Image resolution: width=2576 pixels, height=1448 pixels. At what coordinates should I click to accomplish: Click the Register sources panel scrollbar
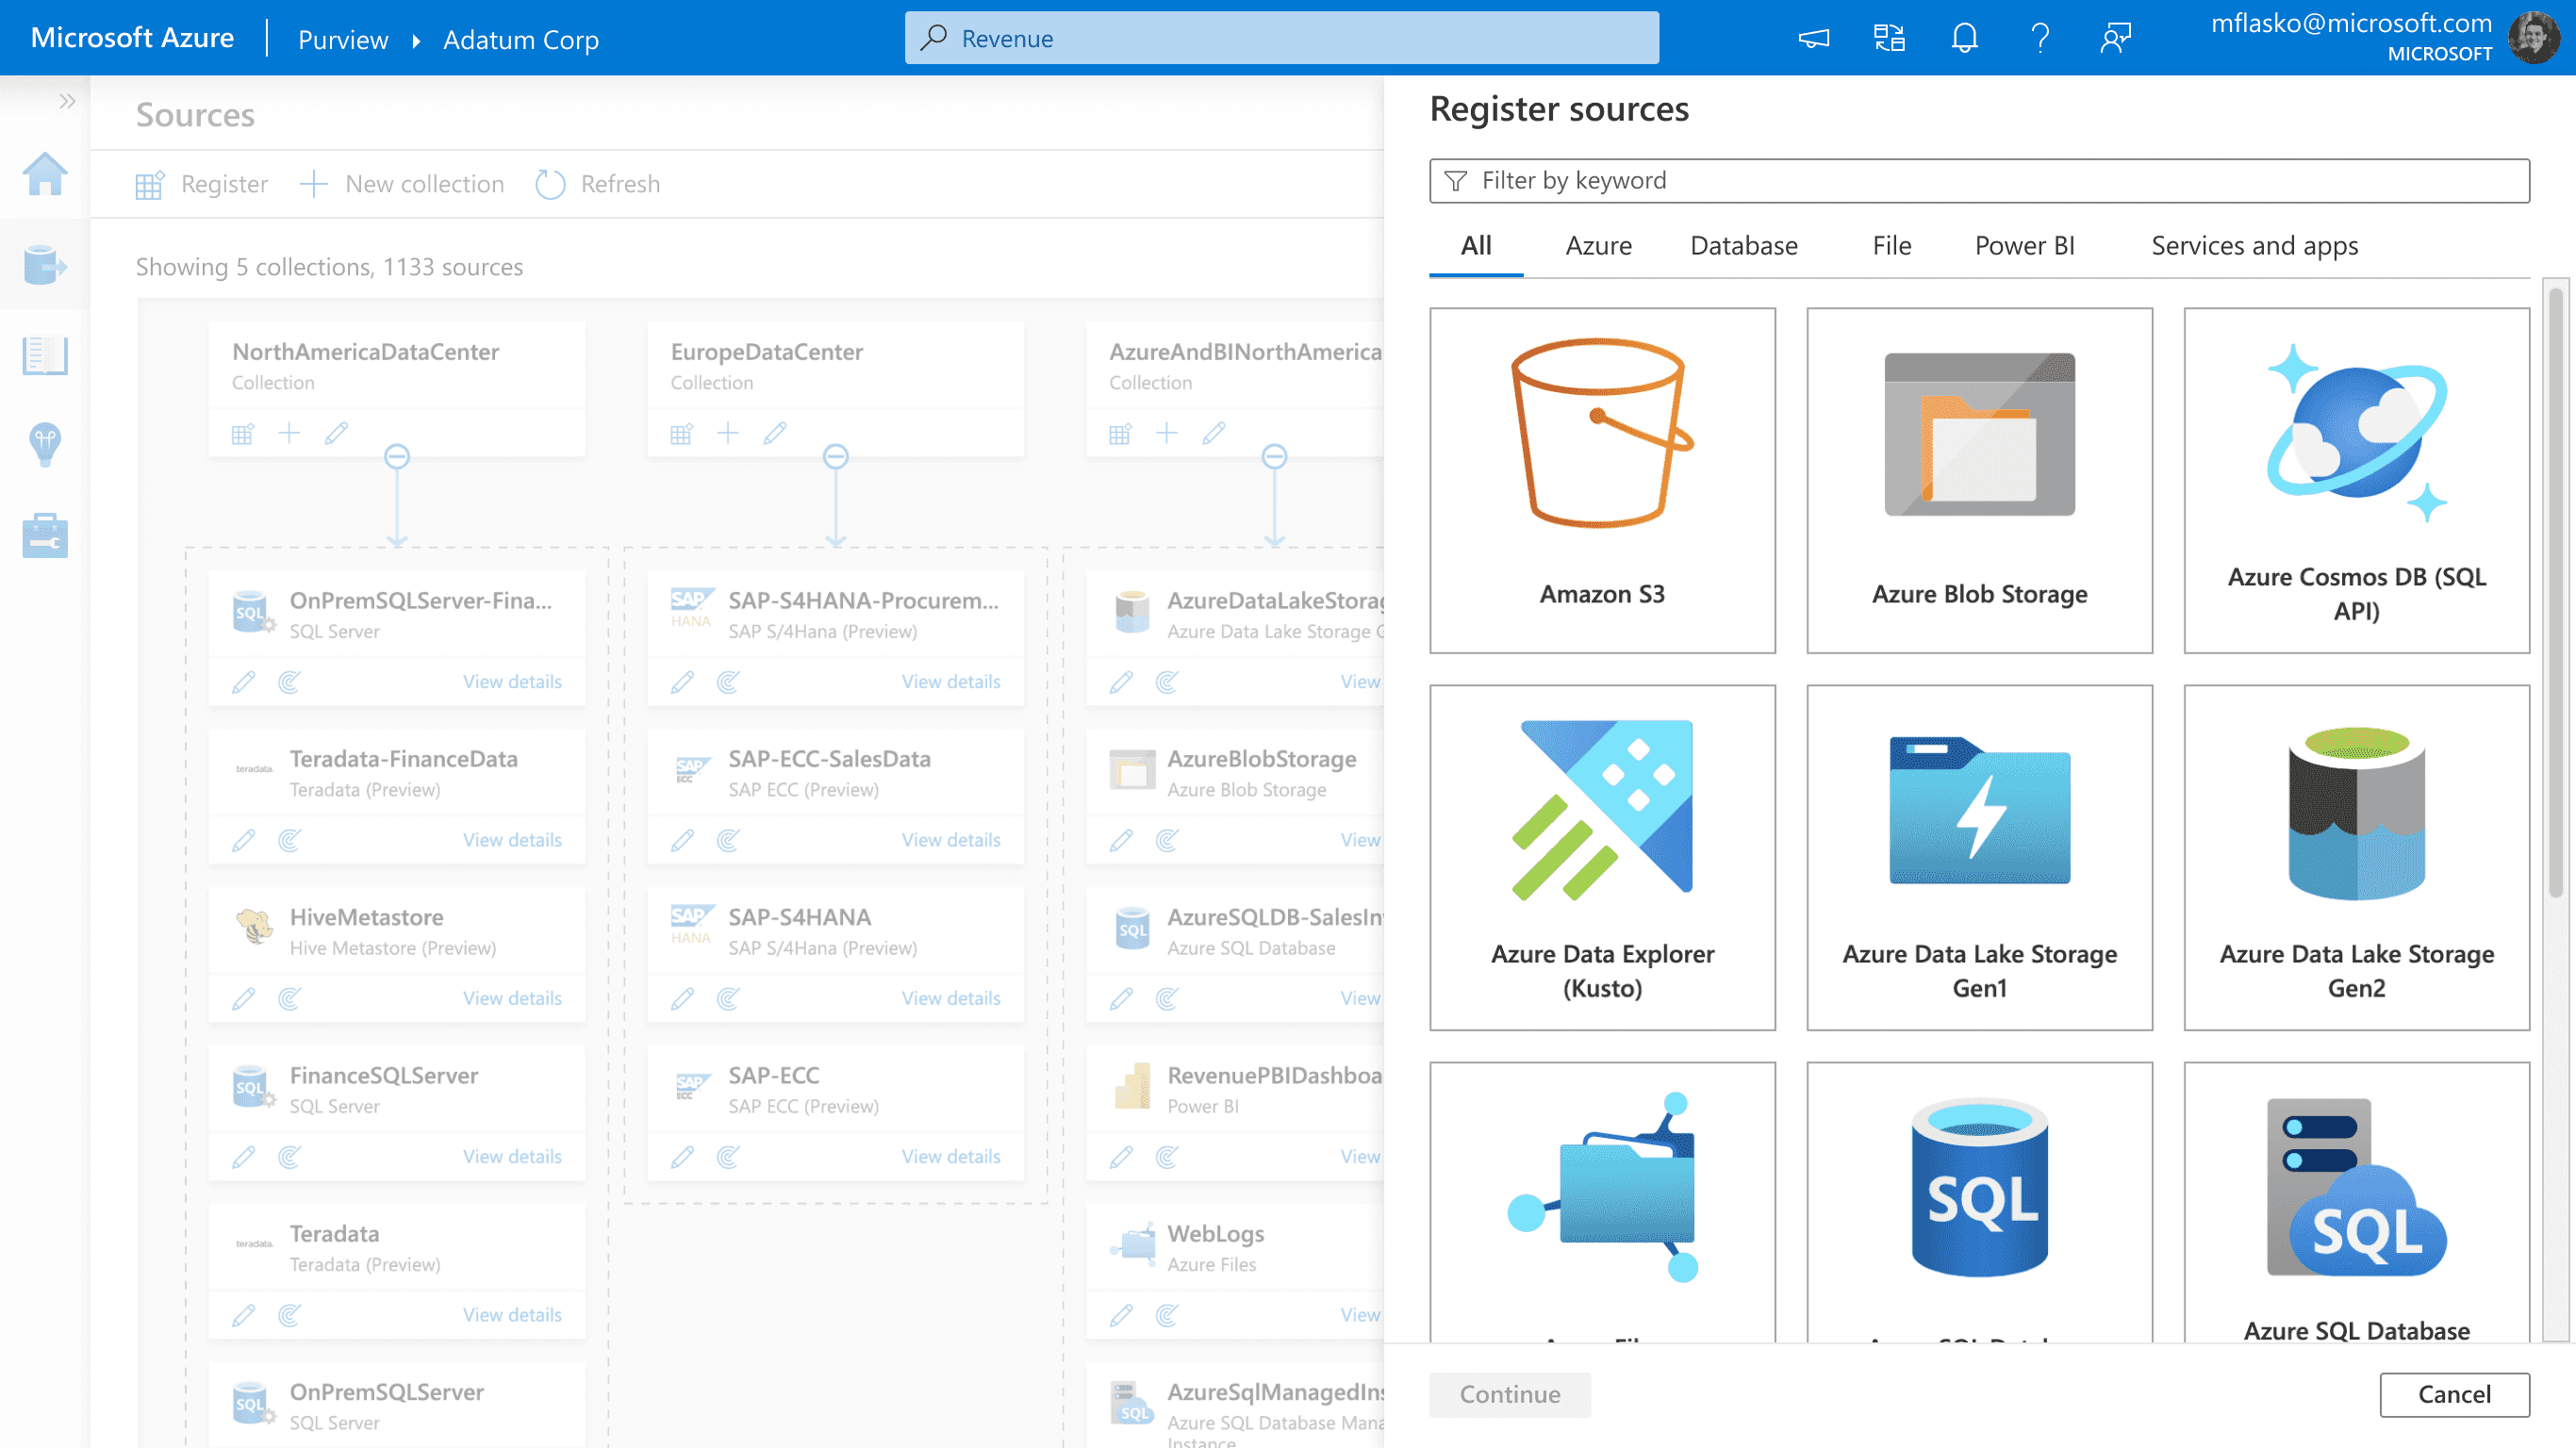[2555, 592]
